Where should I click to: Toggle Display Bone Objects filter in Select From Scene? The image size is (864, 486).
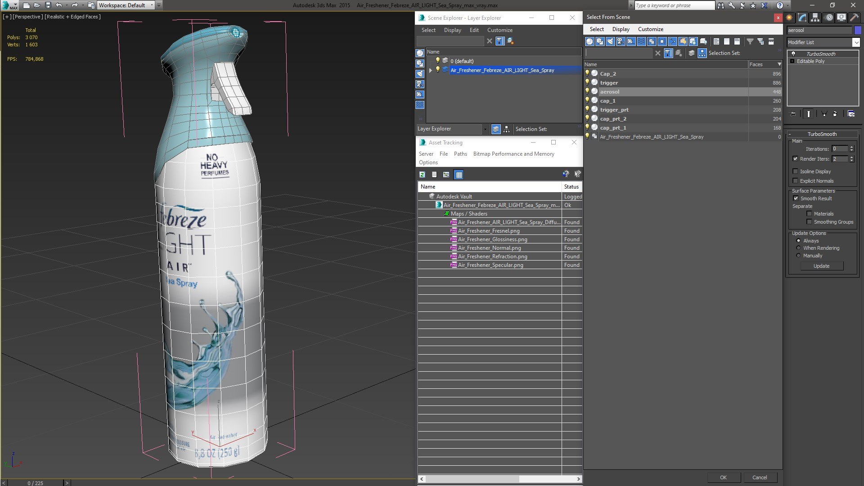click(x=672, y=41)
